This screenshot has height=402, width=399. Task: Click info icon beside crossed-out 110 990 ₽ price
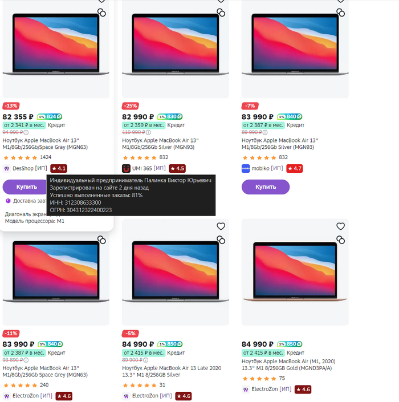[x=147, y=132]
